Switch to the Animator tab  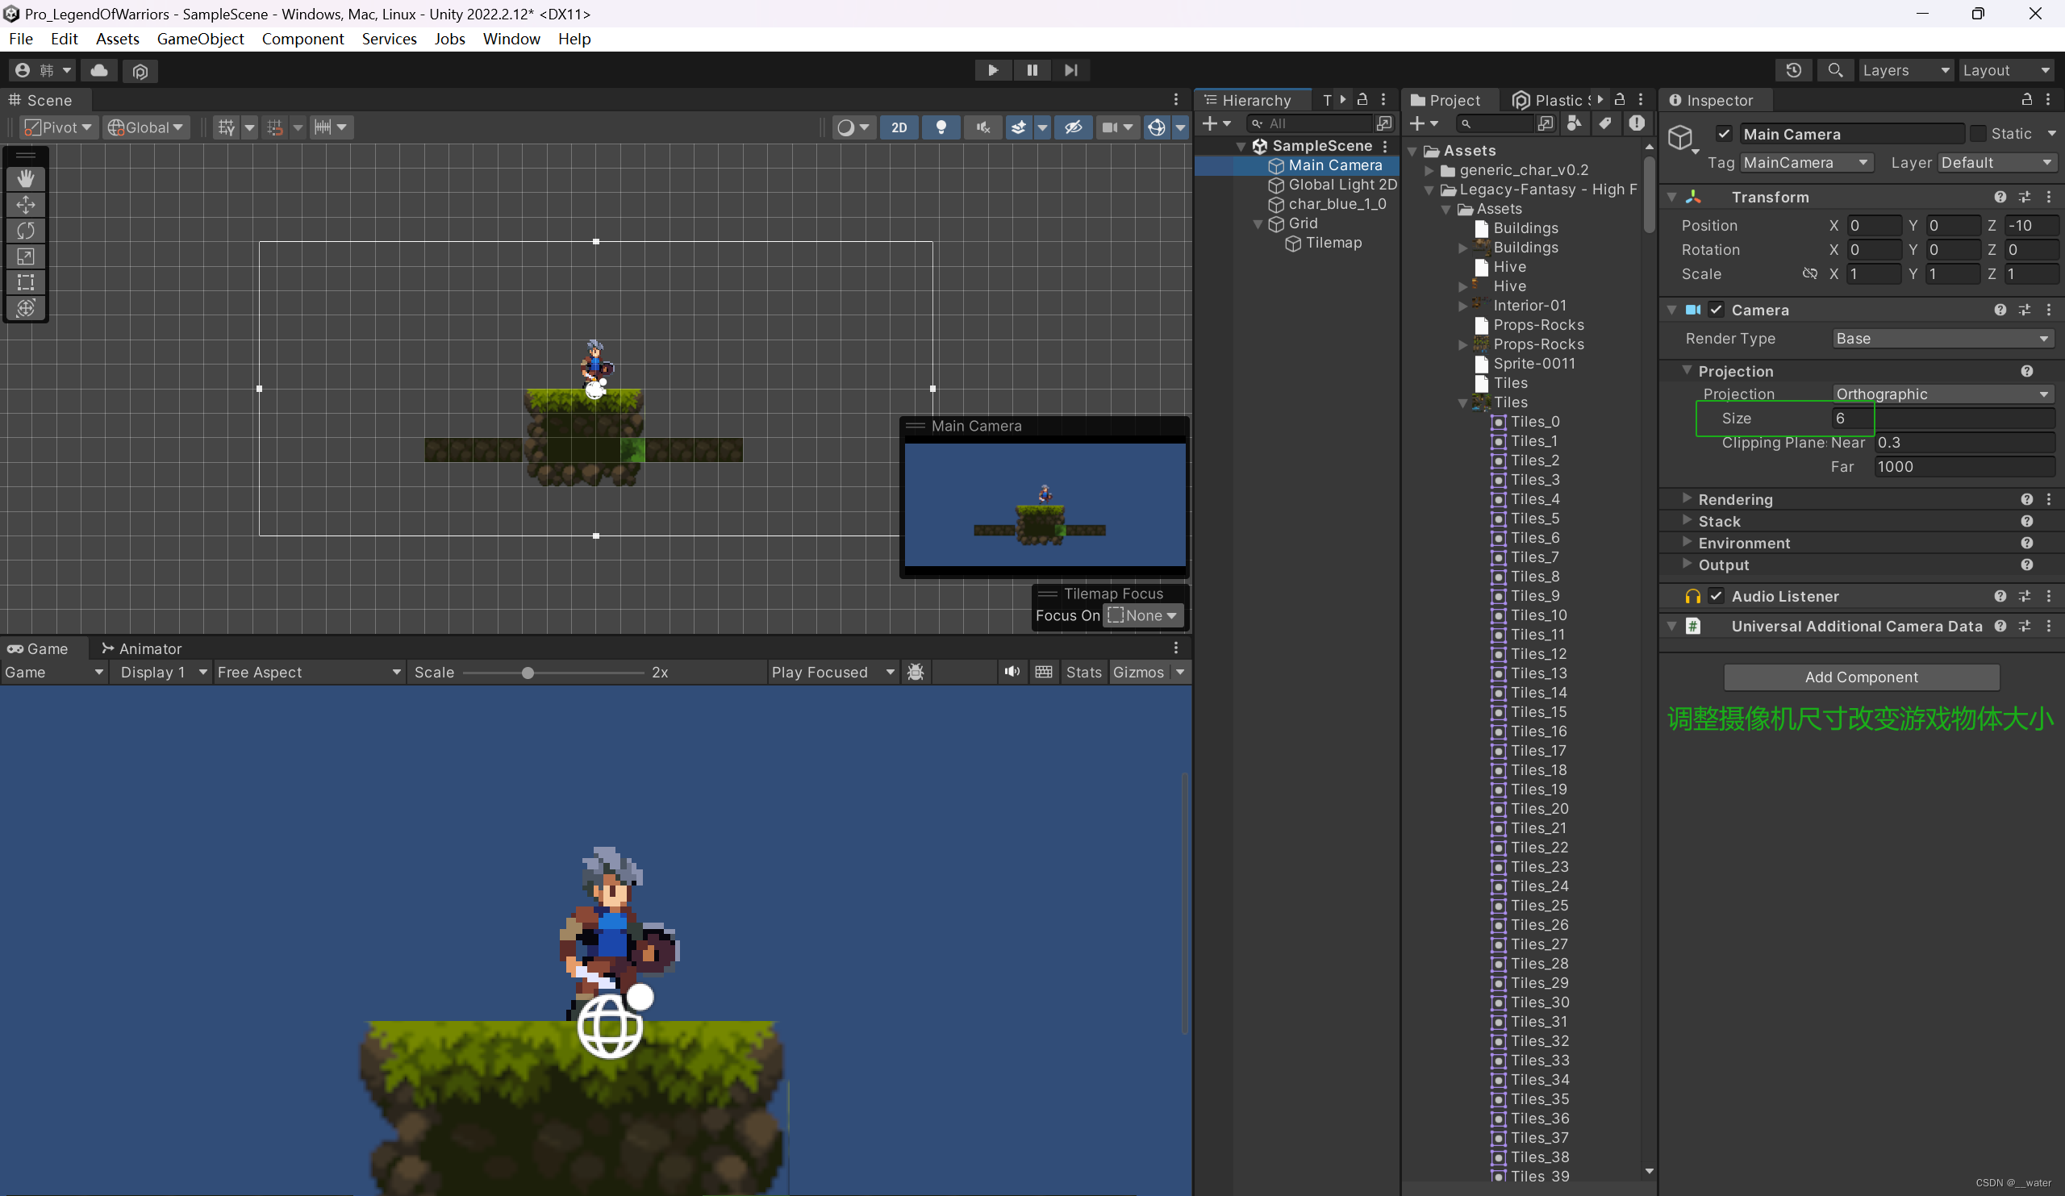point(142,648)
